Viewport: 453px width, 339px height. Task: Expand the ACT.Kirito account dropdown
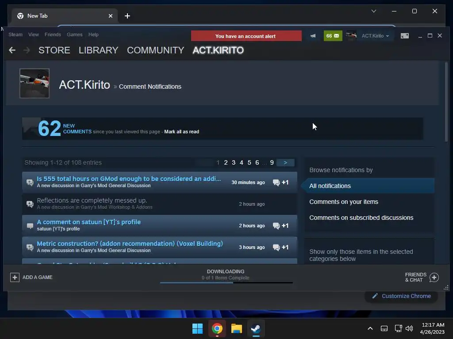pos(375,36)
